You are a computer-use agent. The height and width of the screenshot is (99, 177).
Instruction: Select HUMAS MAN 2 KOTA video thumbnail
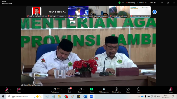(78, 12)
